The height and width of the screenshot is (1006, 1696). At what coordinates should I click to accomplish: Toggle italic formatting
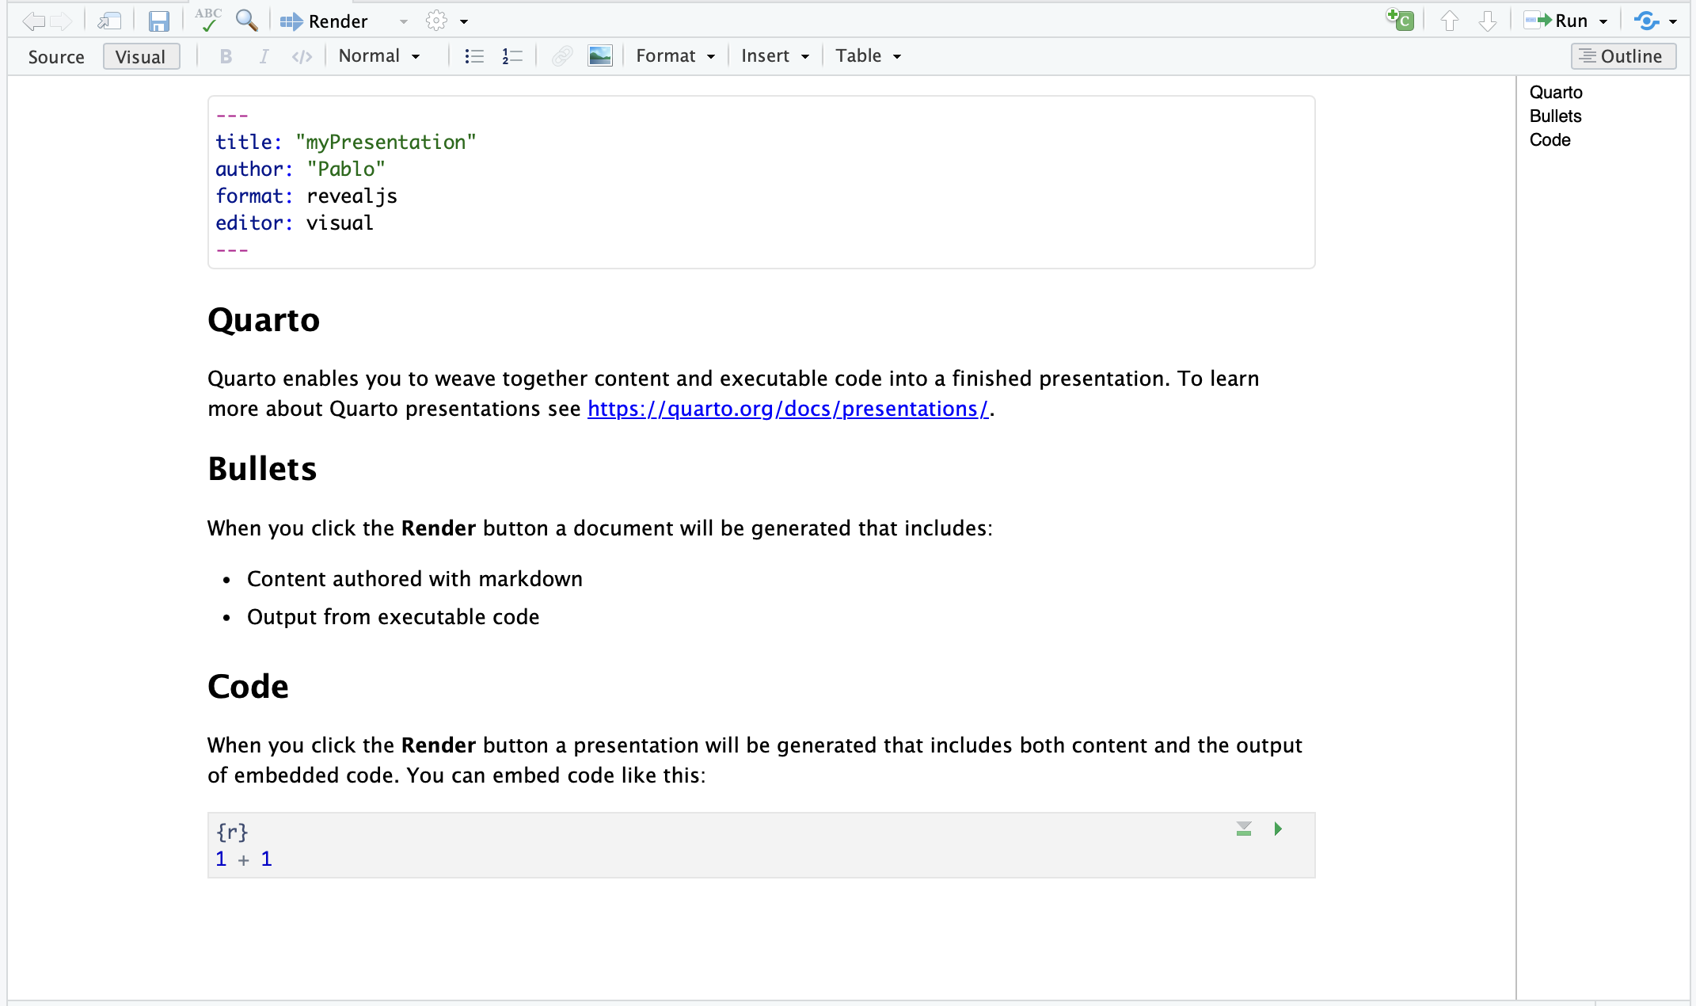tap(264, 56)
